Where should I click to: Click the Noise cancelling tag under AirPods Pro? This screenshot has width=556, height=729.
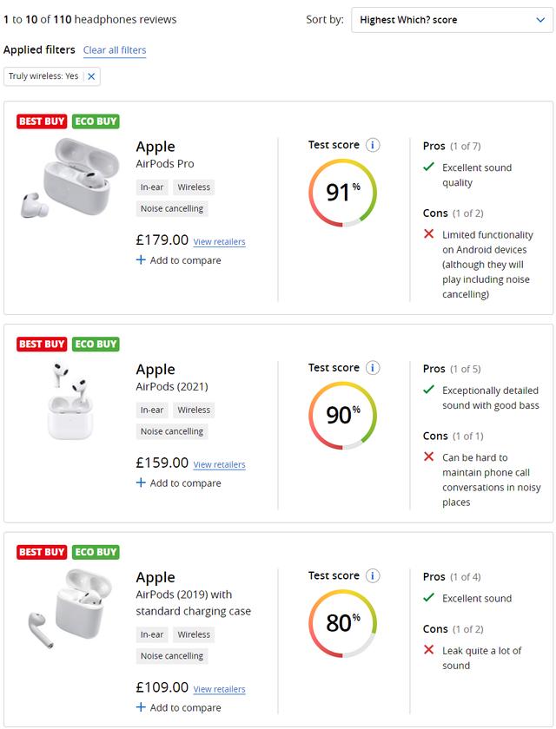click(x=172, y=209)
